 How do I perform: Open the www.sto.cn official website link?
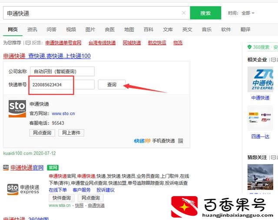pos(63,113)
